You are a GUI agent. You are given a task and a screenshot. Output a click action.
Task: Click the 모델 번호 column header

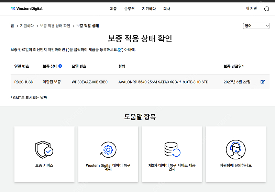click(x=79, y=66)
